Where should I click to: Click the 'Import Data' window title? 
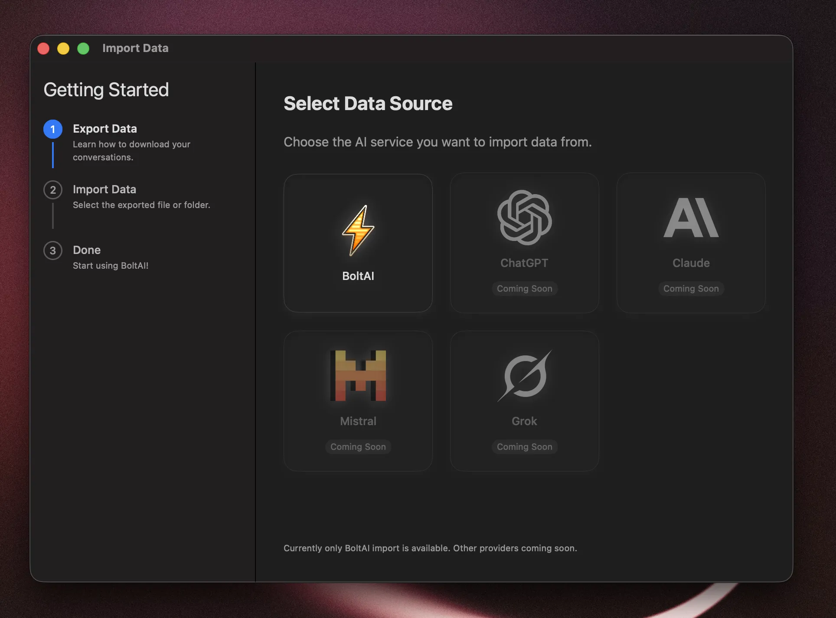coord(135,48)
